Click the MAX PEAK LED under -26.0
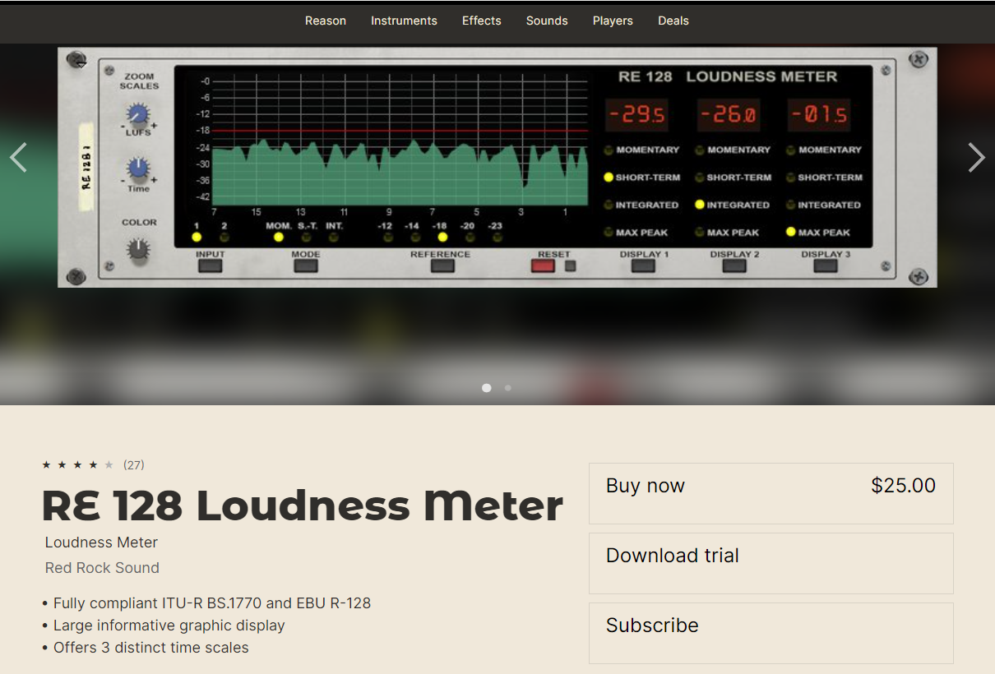This screenshot has width=995, height=674. click(700, 233)
